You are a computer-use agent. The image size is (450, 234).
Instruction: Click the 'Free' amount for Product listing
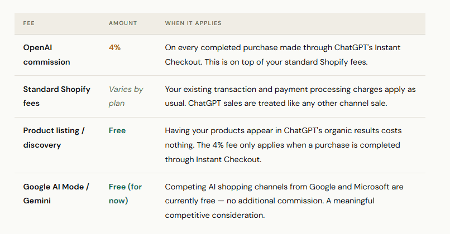click(117, 131)
